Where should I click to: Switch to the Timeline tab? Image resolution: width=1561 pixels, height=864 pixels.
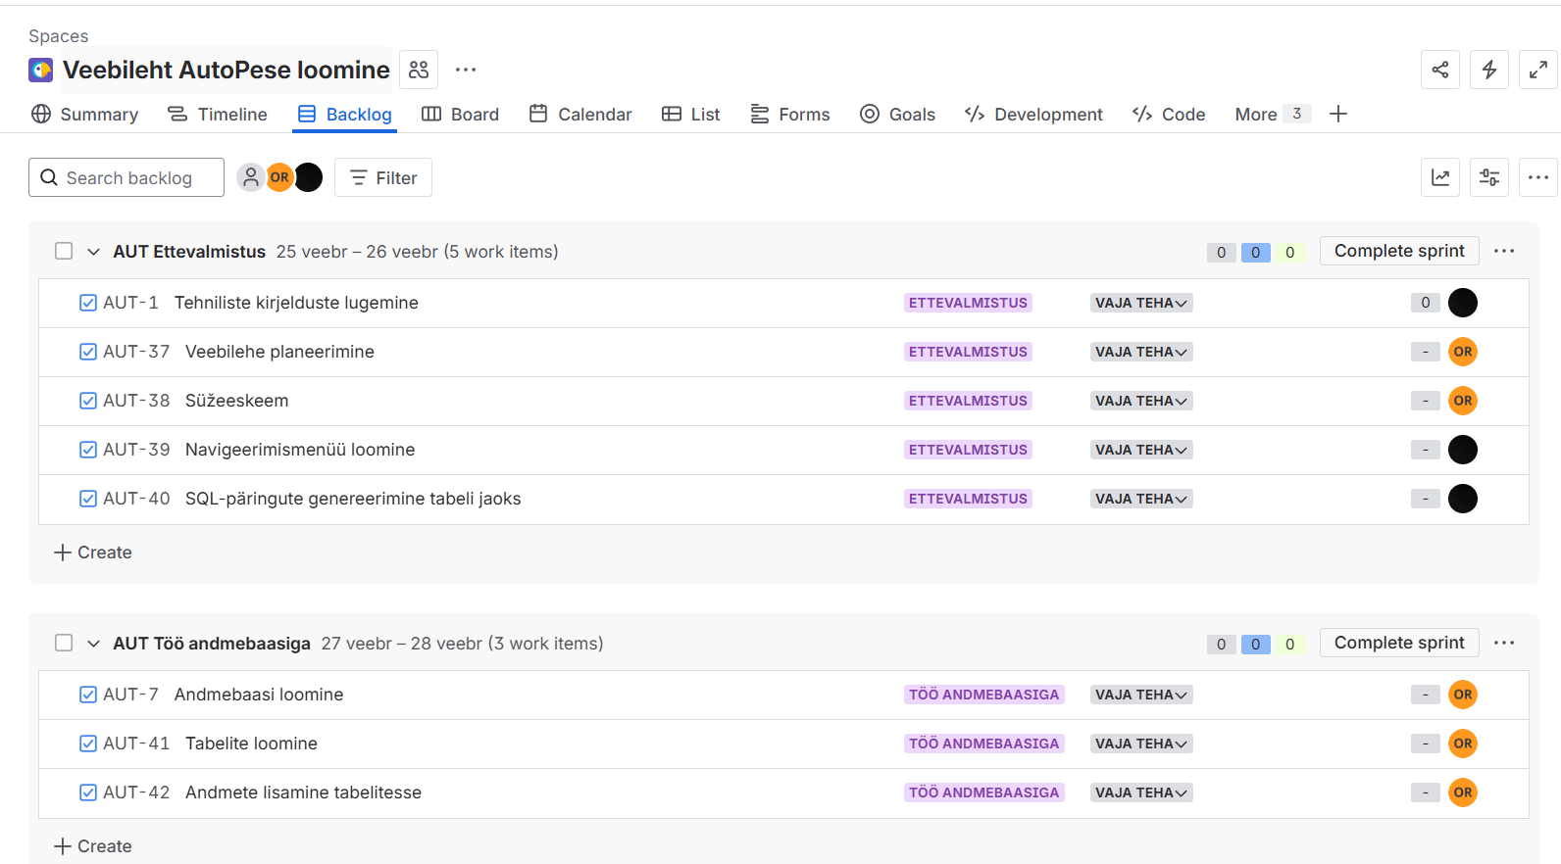pyautogui.click(x=217, y=115)
